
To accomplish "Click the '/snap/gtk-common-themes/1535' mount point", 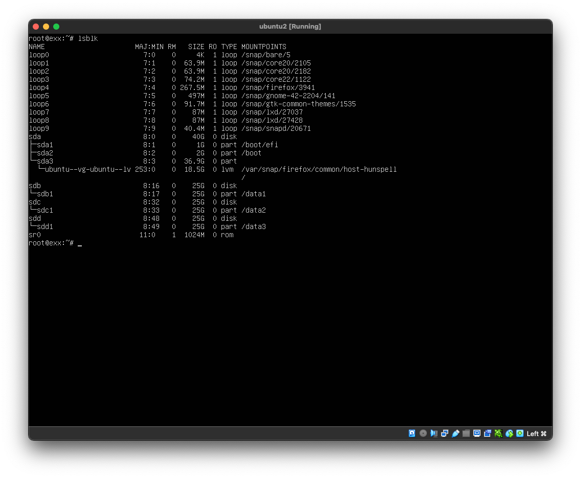I will click(x=299, y=104).
